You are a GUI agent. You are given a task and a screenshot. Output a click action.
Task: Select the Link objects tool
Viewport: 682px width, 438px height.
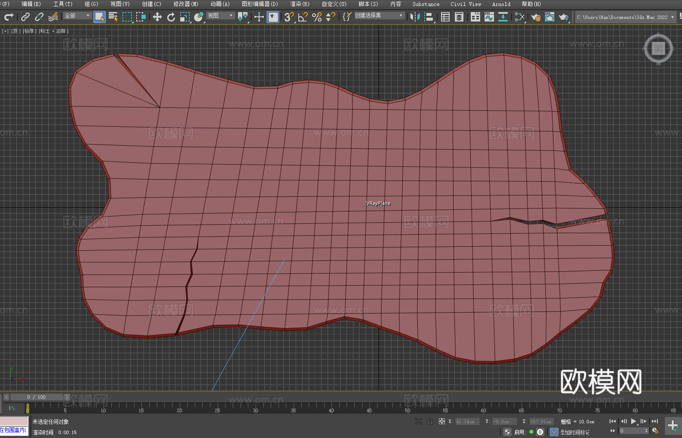pyautogui.click(x=25, y=17)
